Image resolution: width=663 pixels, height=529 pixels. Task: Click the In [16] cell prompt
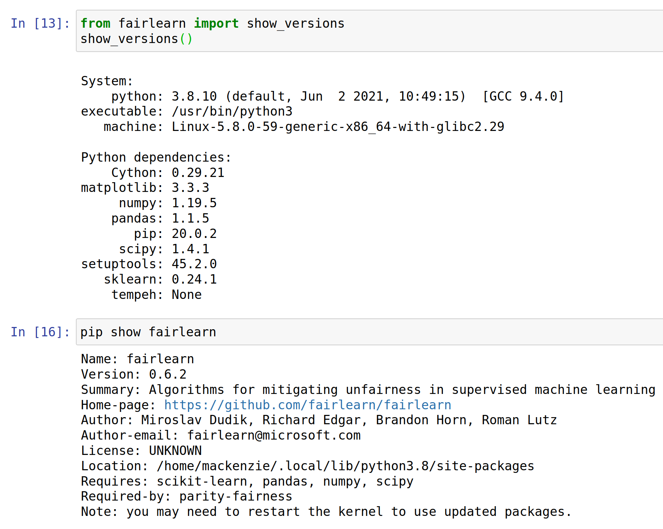38,332
